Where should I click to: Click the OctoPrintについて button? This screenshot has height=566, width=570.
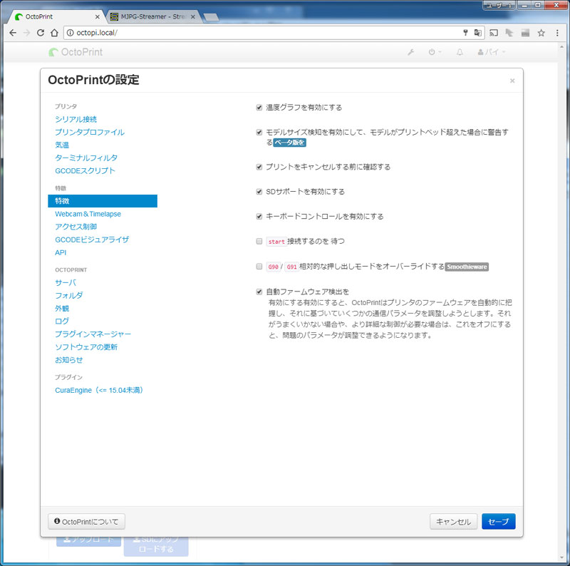tap(86, 522)
